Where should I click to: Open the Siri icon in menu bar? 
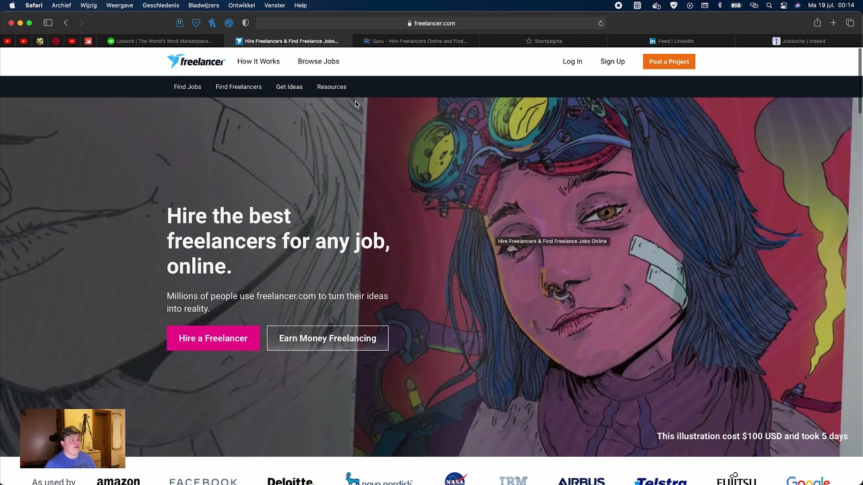pos(798,5)
